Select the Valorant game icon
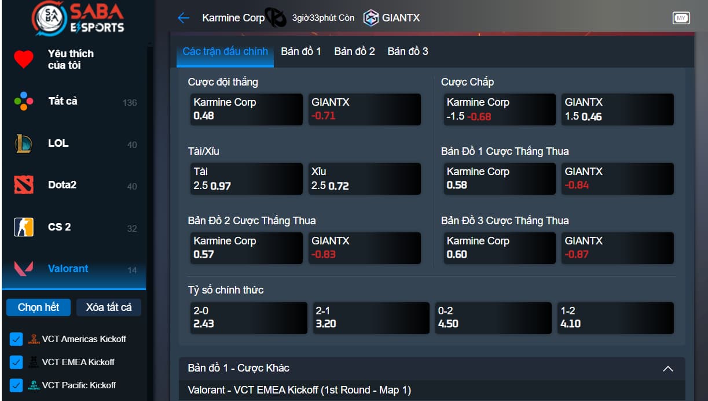 point(24,269)
